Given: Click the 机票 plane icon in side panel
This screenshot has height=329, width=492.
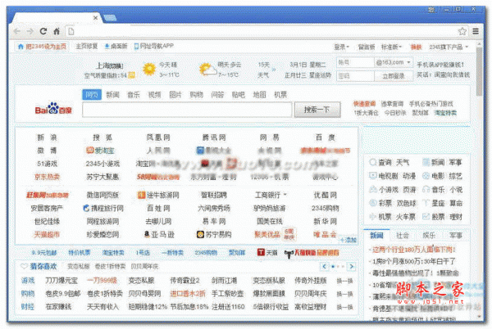Looking at the screenshot, I should tap(372, 216).
